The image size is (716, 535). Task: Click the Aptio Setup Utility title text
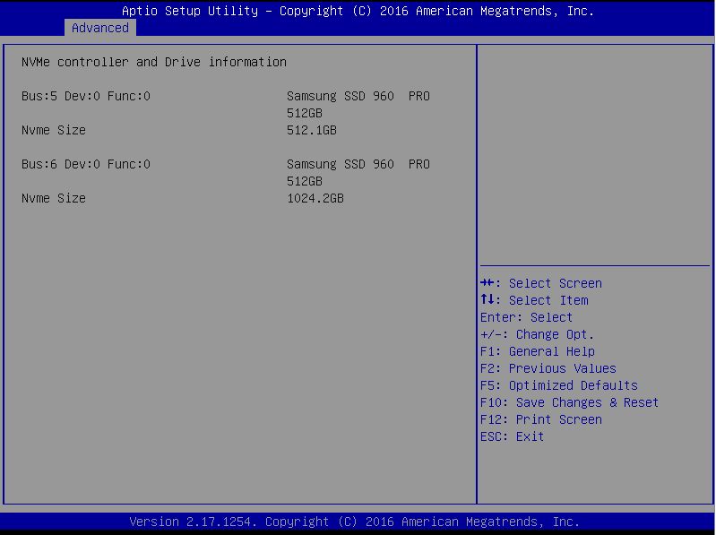tap(358, 11)
